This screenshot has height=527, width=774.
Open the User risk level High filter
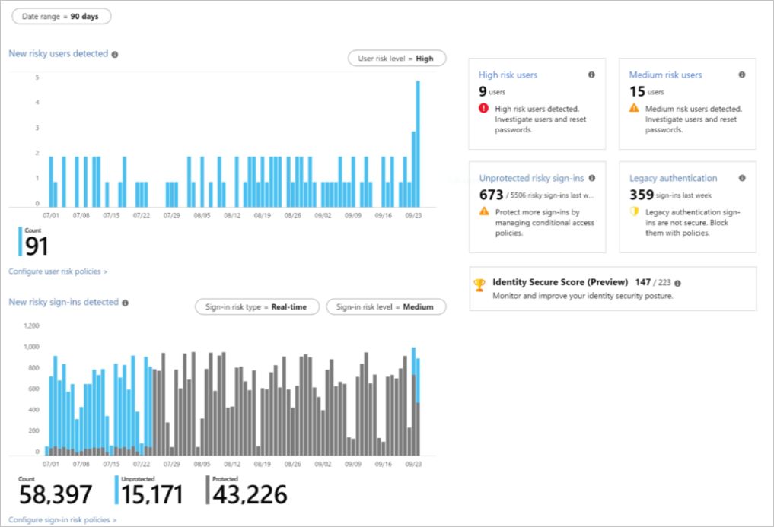396,59
